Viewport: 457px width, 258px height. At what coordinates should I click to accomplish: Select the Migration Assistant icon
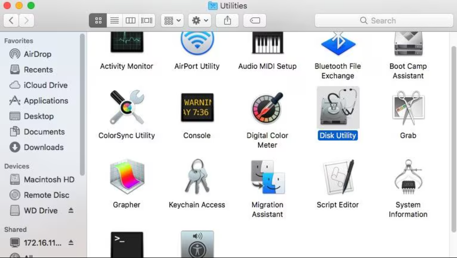[267, 177]
